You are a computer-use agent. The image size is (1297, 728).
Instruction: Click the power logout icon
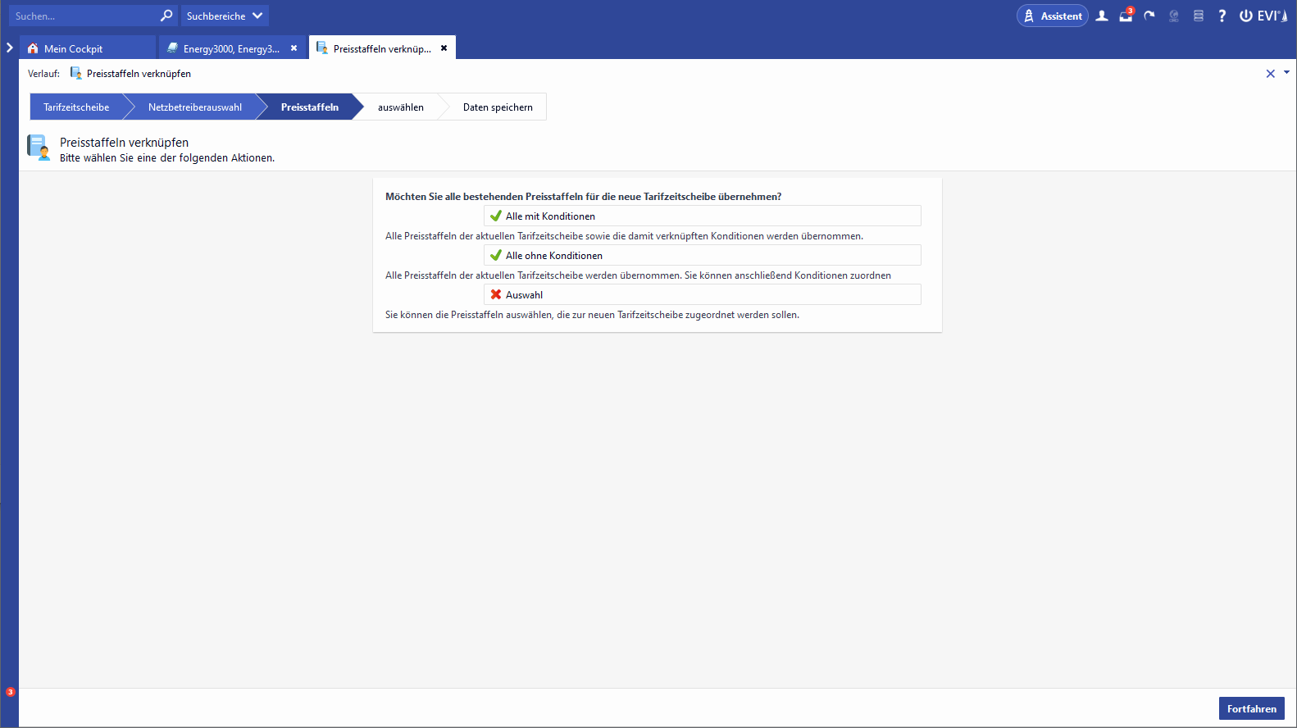tap(1245, 16)
